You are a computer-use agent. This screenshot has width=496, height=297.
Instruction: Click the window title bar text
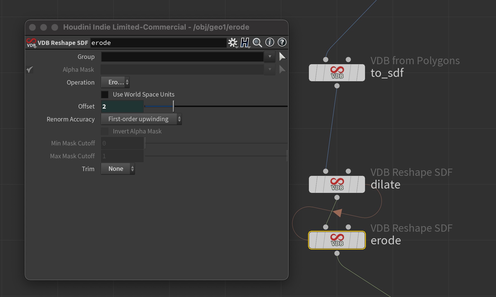click(x=156, y=27)
